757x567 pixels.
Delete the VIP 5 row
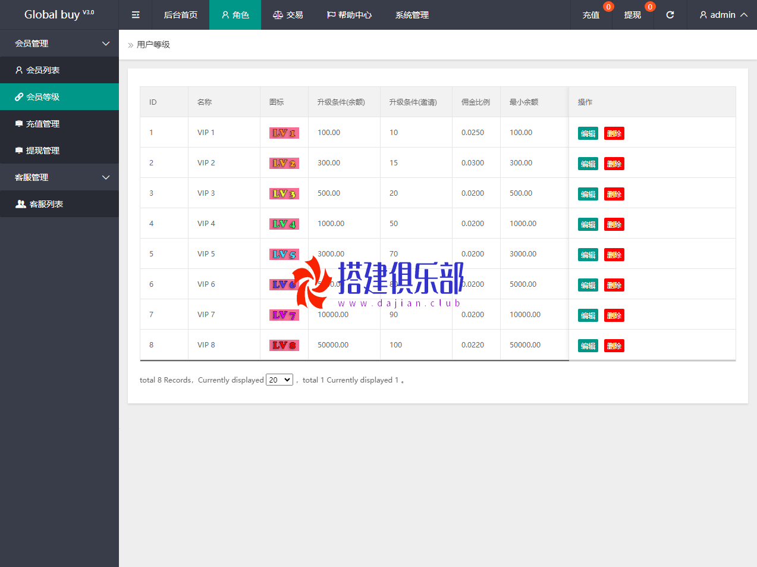click(x=614, y=255)
